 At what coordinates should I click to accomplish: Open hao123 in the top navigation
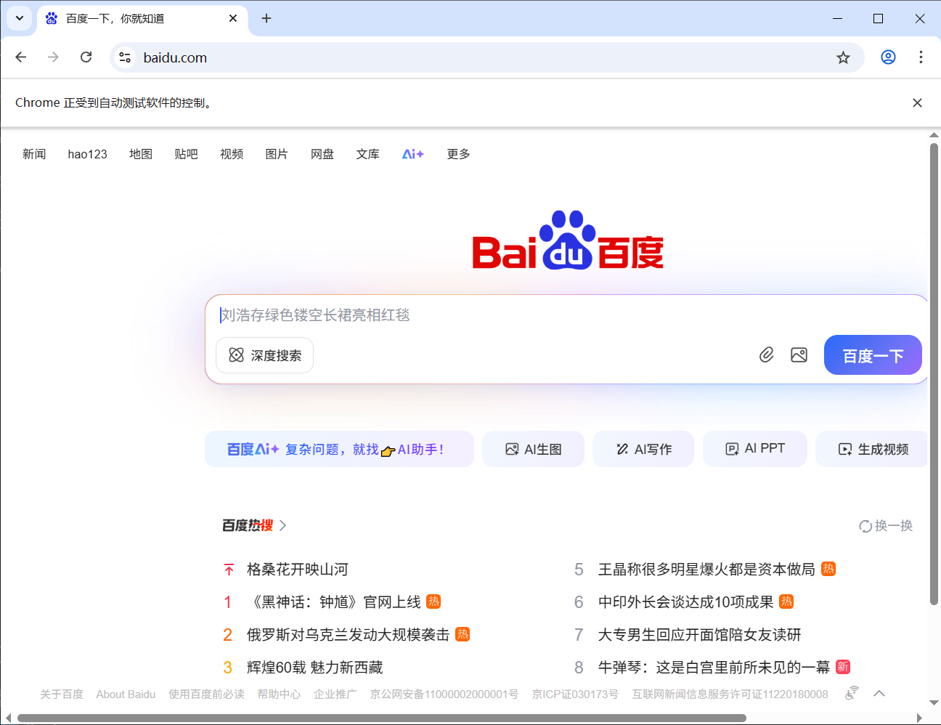[88, 154]
